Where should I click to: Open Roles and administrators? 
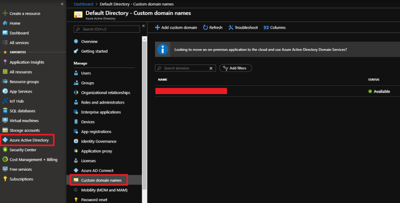click(103, 102)
